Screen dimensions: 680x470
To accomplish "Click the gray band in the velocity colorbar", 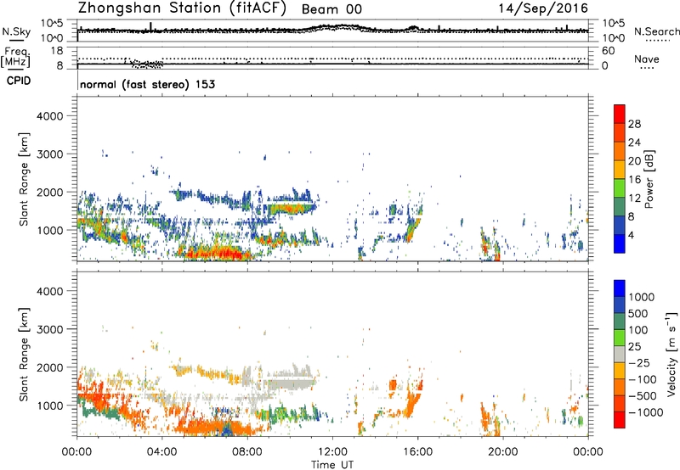I will [620, 354].
